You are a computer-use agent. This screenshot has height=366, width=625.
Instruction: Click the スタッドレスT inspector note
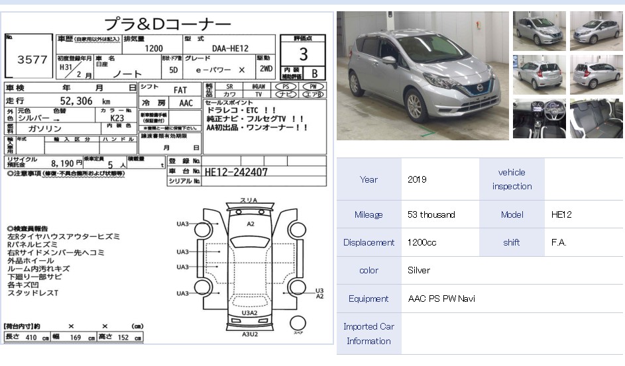[32, 293]
